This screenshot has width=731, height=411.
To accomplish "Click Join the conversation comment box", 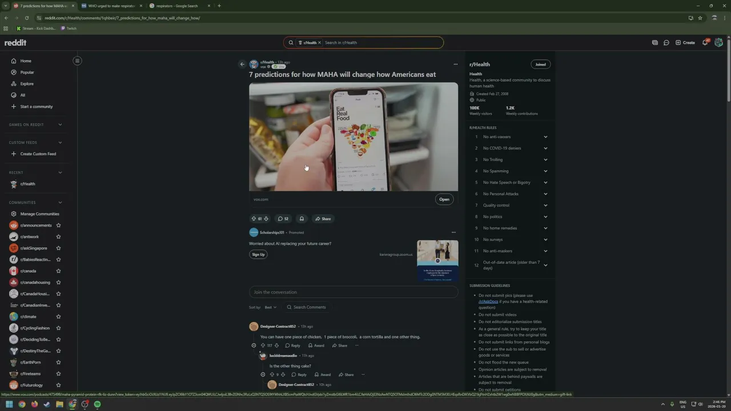I will (x=354, y=292).
